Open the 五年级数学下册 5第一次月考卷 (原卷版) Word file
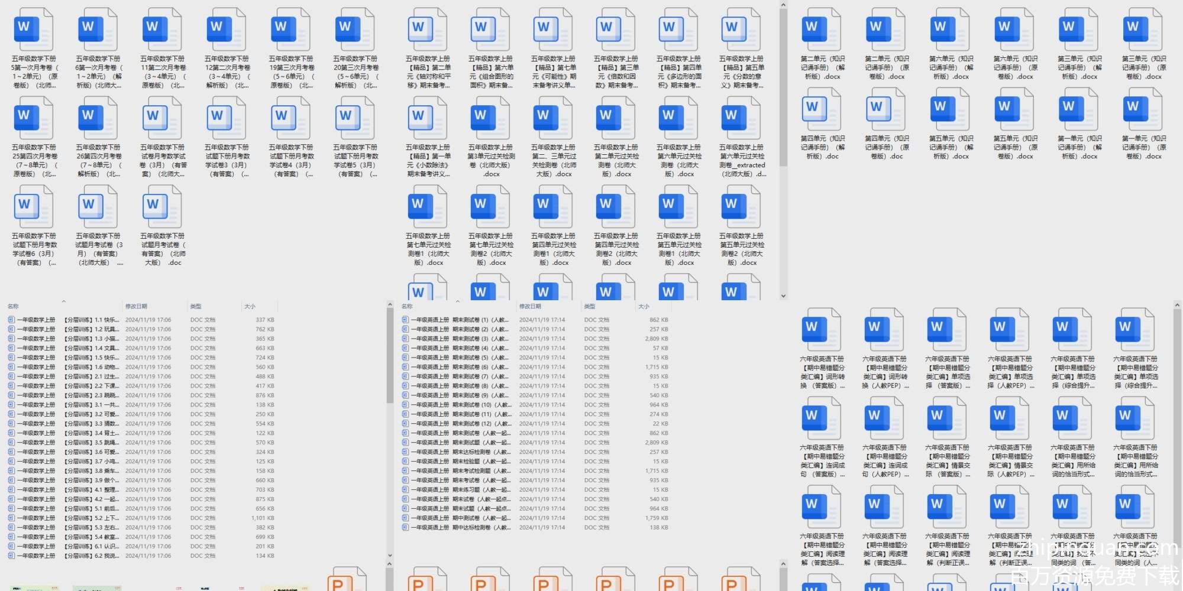Image resolution: width=1183 pixels, height=591 pixels. coord(34,30)
